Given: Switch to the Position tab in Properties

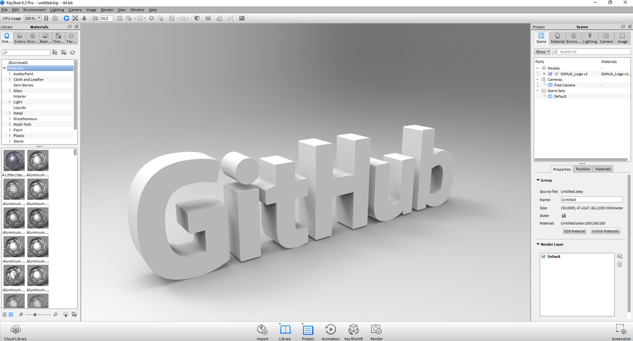Looking at the screenshot, I should coord(583,169).
